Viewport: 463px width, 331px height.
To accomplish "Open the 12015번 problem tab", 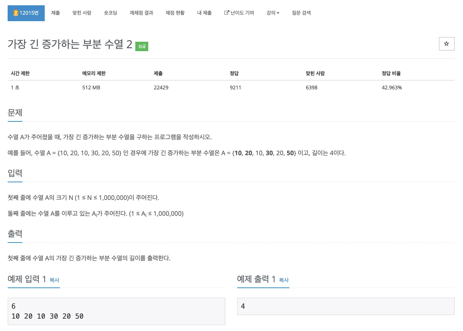I will coord(26,13).
